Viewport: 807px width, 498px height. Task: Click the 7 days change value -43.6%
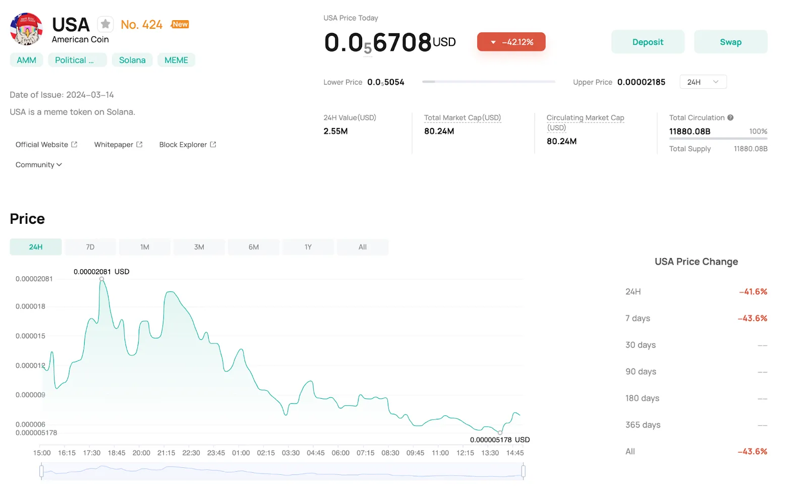752,319
